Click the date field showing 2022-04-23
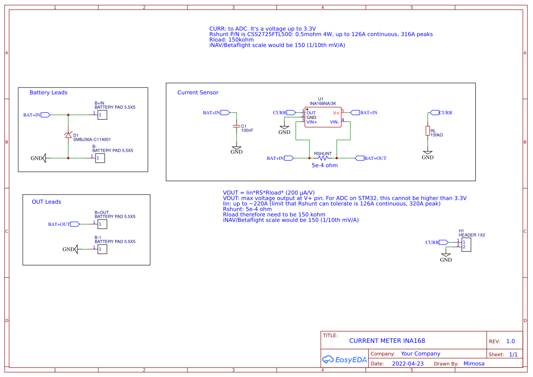The width and height of the screenshot is (533, 377). pyautogui.click(x=407, y=363)
